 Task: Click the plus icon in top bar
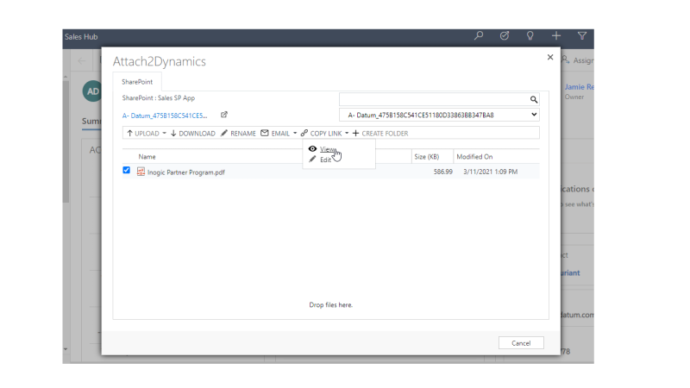pyautogui.click(x=556, y=36)
